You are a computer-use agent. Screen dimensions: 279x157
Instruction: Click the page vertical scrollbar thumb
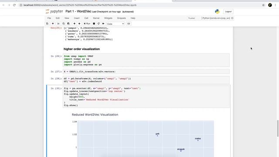[x=278, y=129]
